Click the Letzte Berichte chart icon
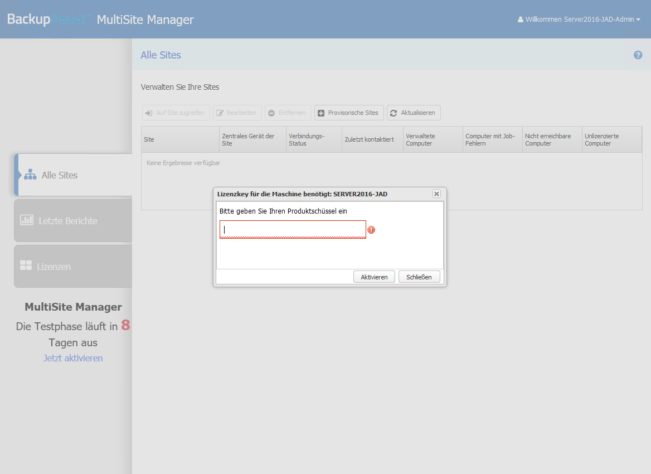 (x=27, y=220)
